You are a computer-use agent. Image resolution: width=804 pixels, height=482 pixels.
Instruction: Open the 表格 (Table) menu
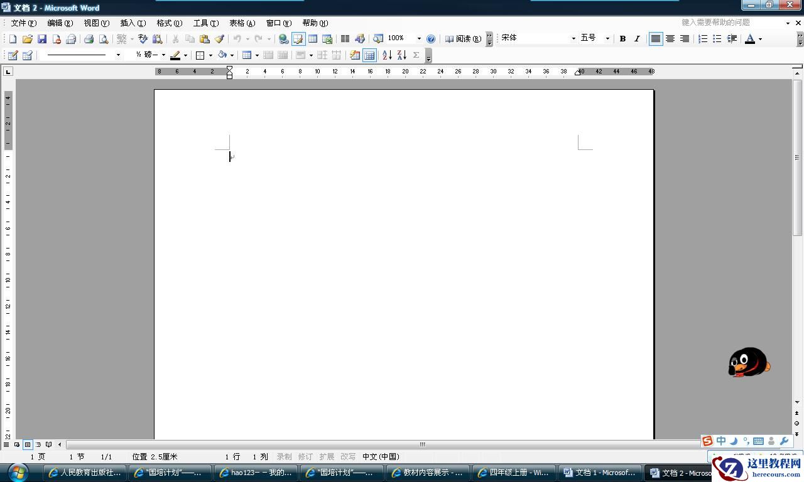(242, 23)
